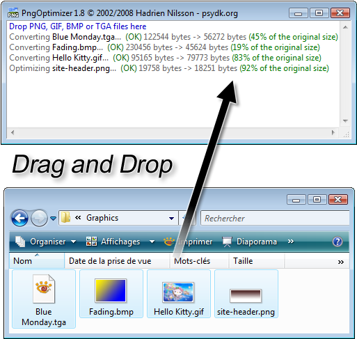The image size is (357, 339).
Task: Click the Diaporama projector screen icon
Action: coord(227,242)
